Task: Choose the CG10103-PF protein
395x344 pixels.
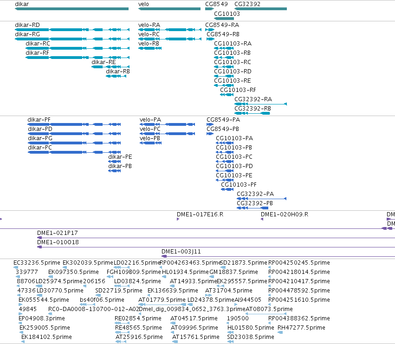Action: click(x=227, y=189)
